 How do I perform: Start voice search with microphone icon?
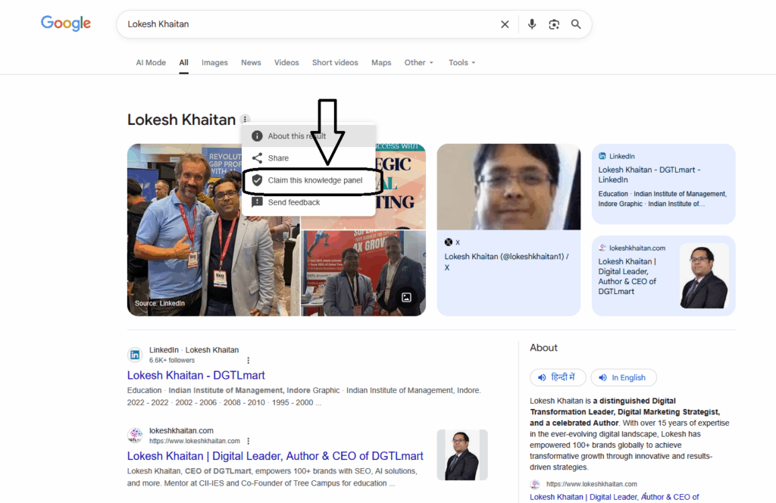coord(532,24)
